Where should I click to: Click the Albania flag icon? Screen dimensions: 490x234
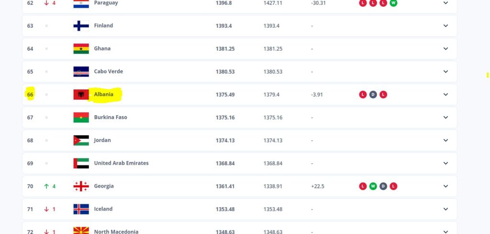(81, 94)
